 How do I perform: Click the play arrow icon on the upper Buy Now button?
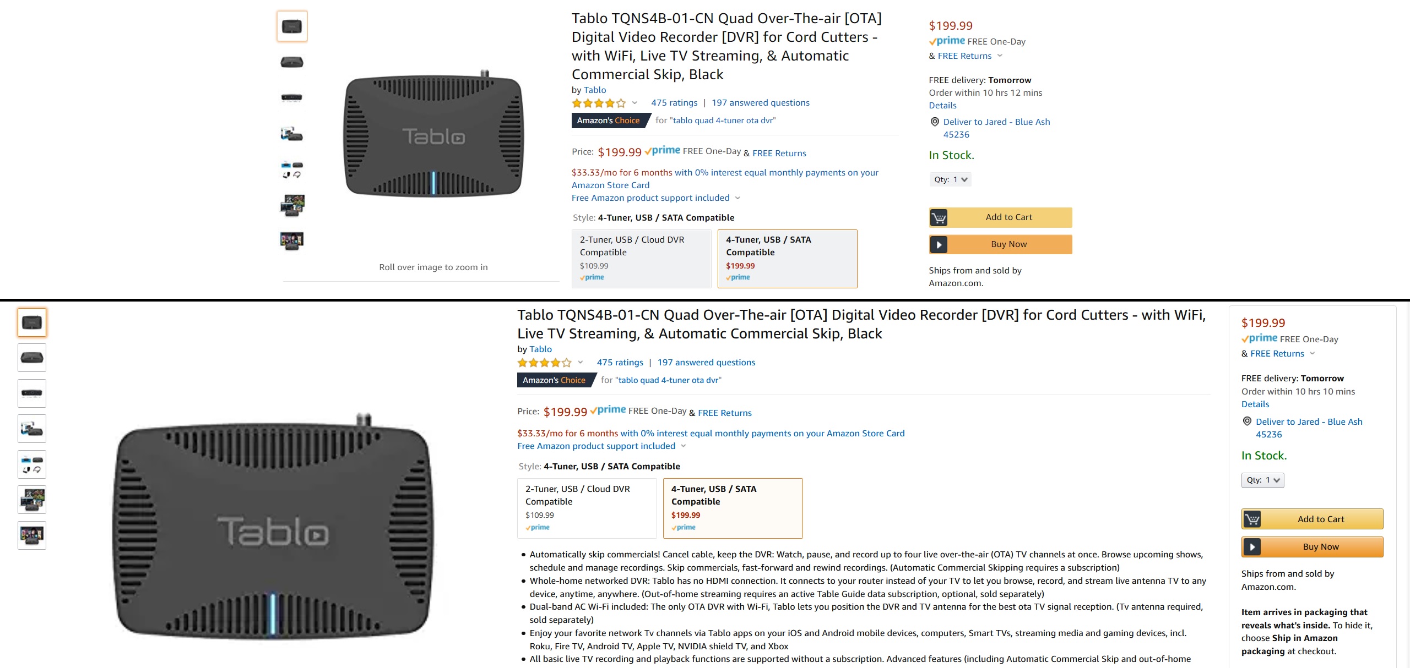coord(939,244)
